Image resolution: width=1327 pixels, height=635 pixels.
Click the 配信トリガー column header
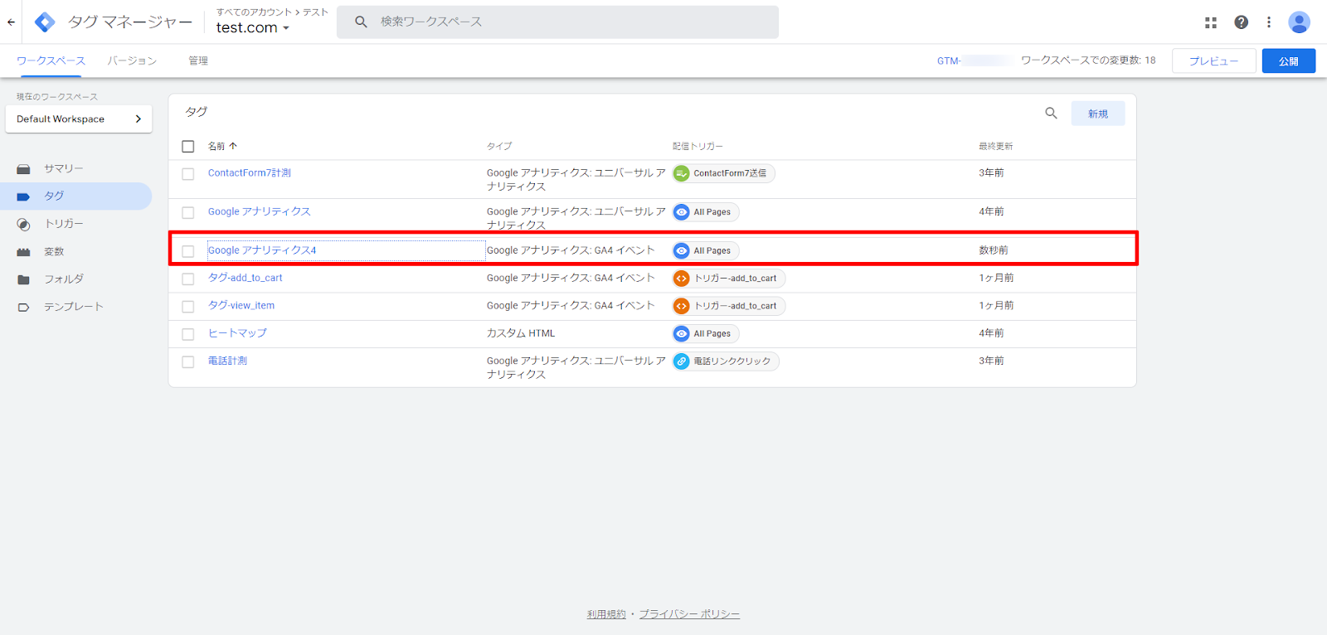click(x=698, y=146)
